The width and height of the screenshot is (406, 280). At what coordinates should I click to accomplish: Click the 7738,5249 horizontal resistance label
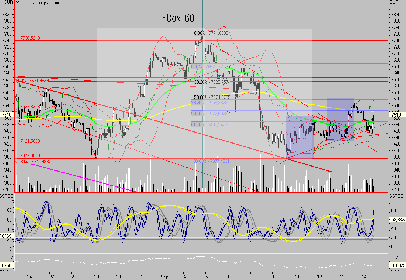point(30,38)
